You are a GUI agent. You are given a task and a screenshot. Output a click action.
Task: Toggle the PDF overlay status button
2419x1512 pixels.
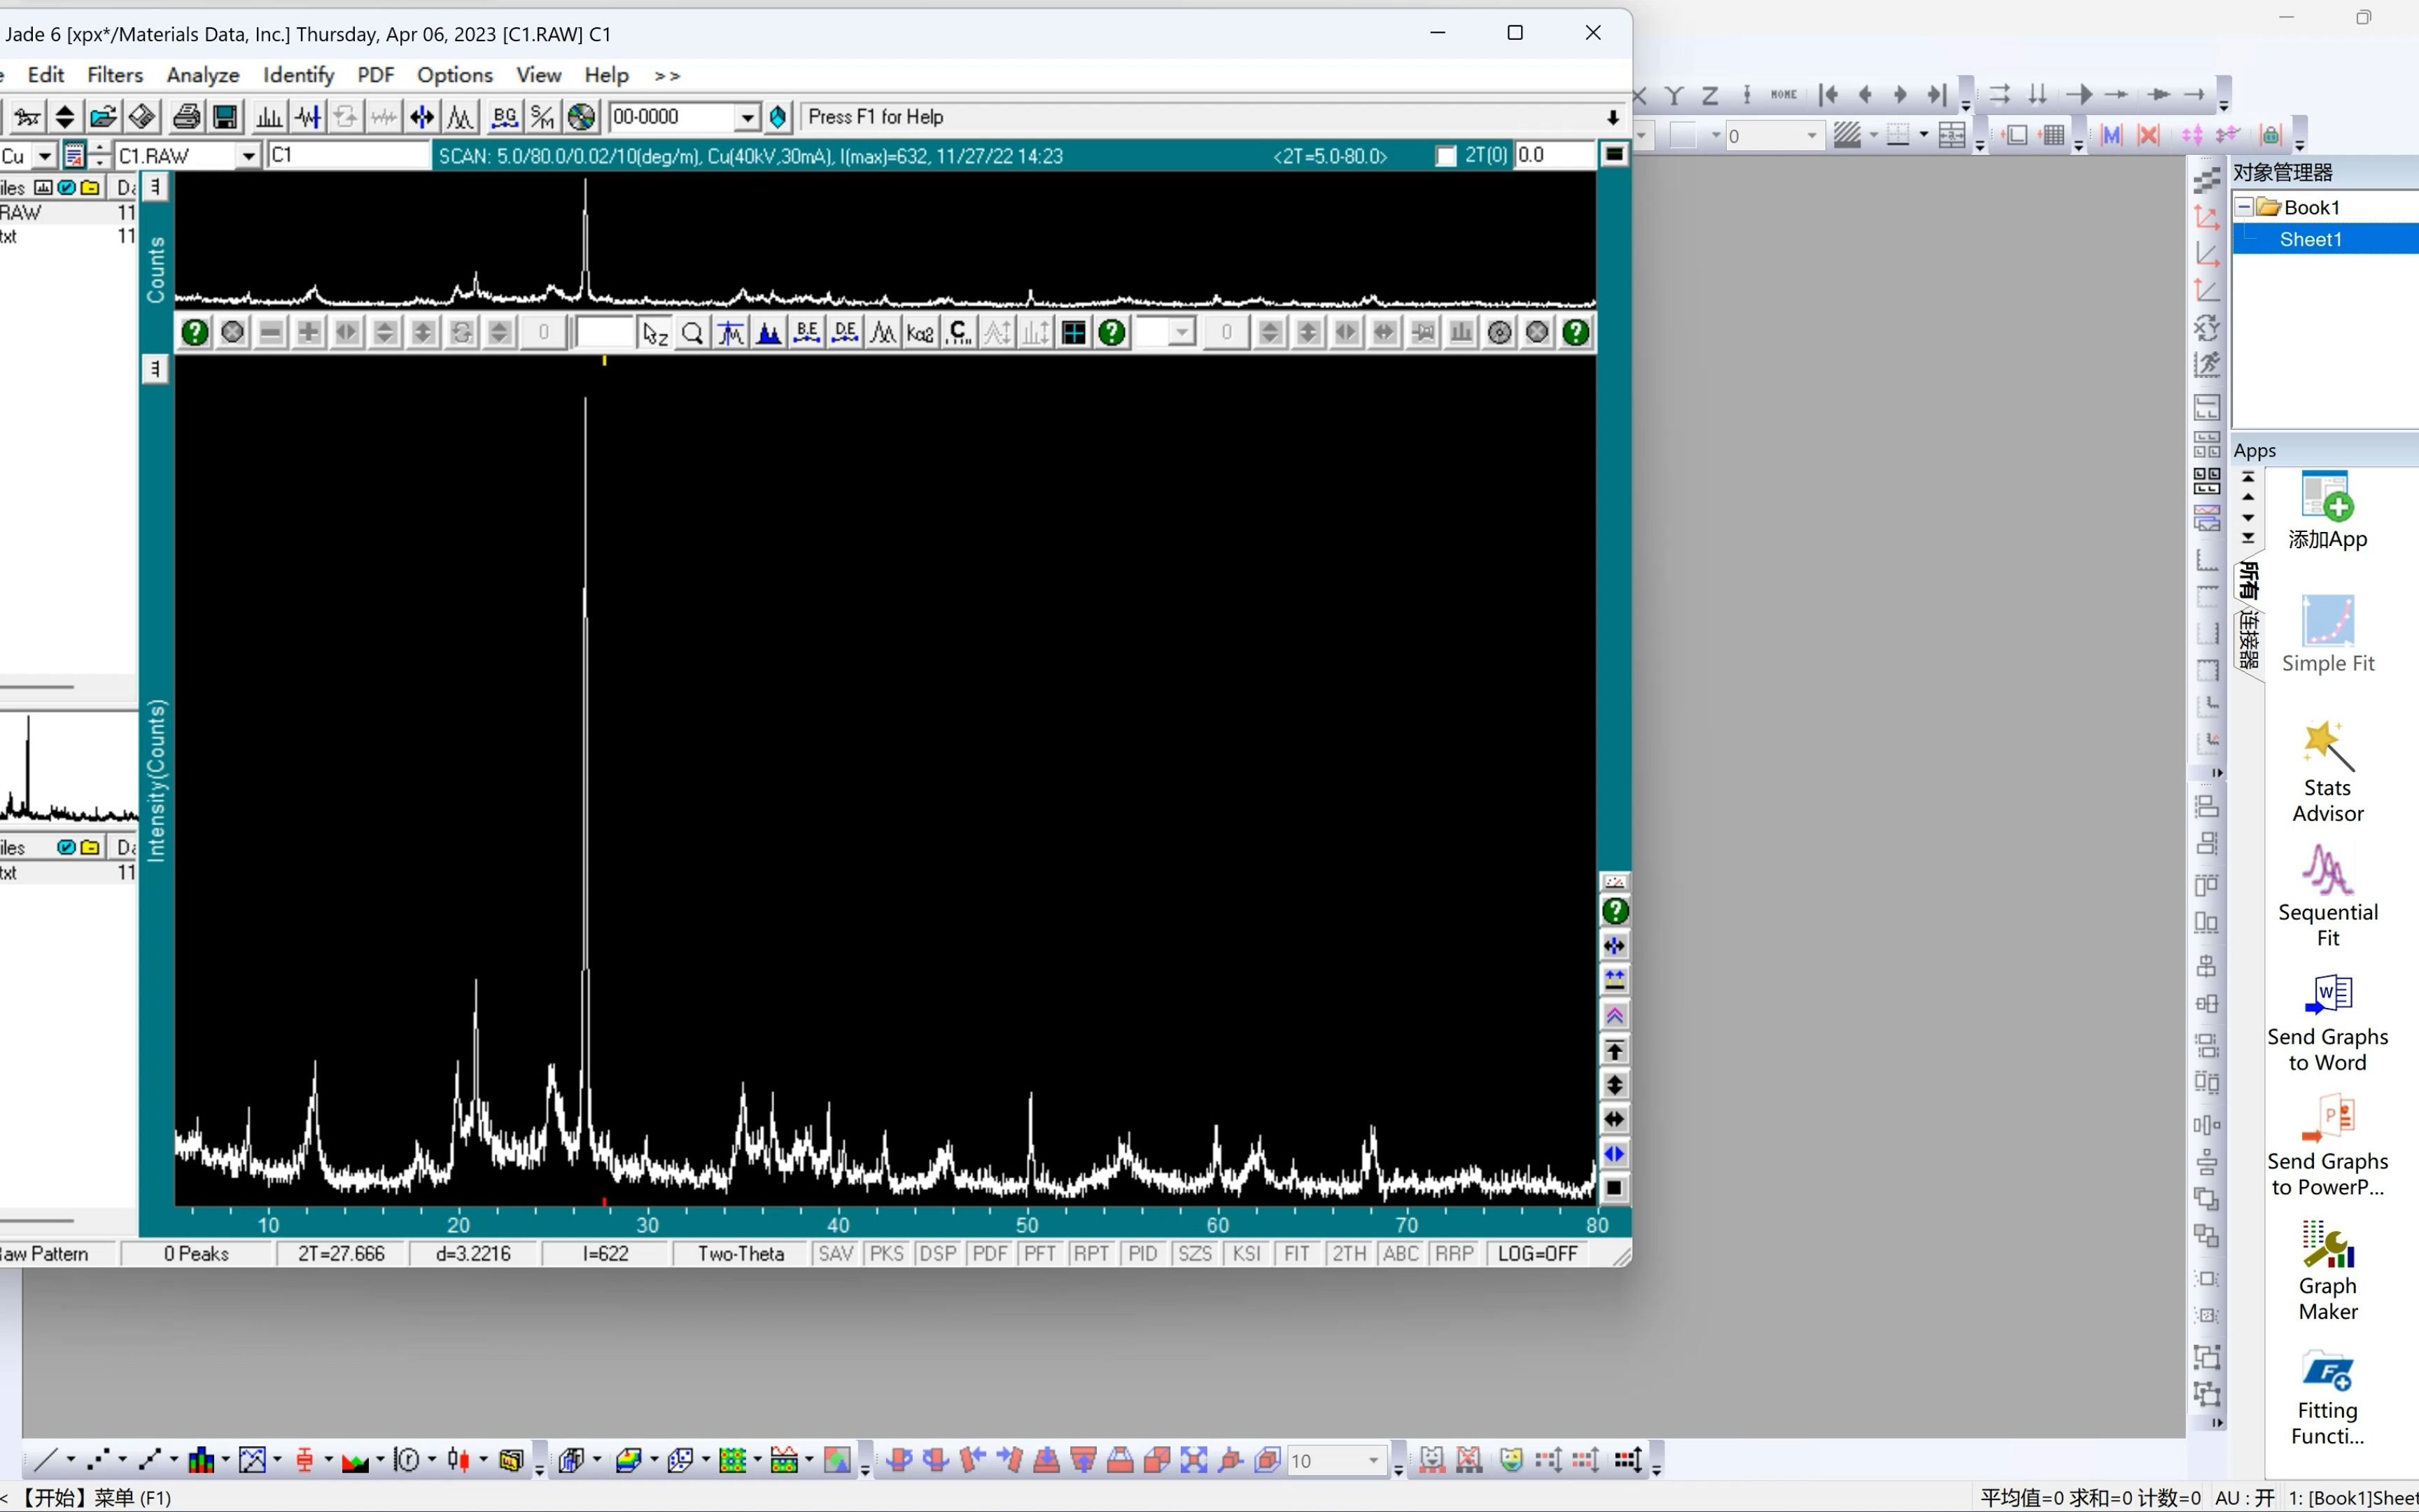[988, 1254]
